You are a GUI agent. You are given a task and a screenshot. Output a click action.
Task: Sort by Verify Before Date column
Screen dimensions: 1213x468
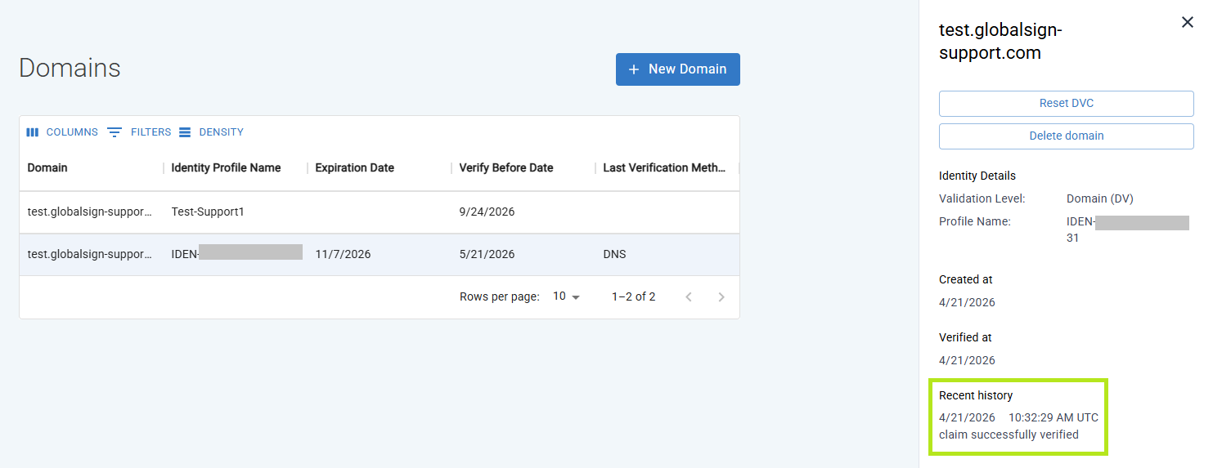pyautogui.click(x=506, y=167)
